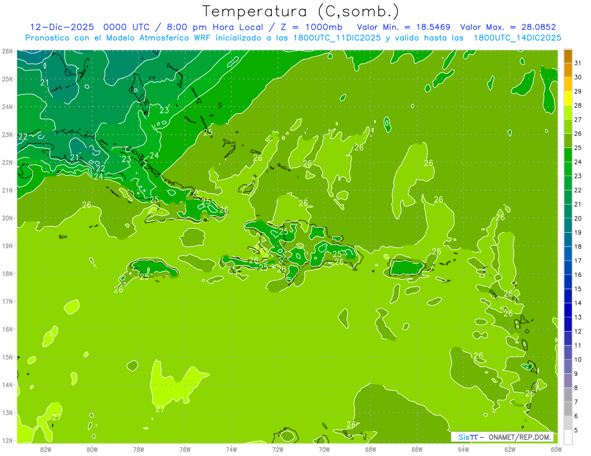This screenshot has width=591, height=456.
Task: Click the yellow swatch between 28 and 29
Action: [x=568, y=98]
